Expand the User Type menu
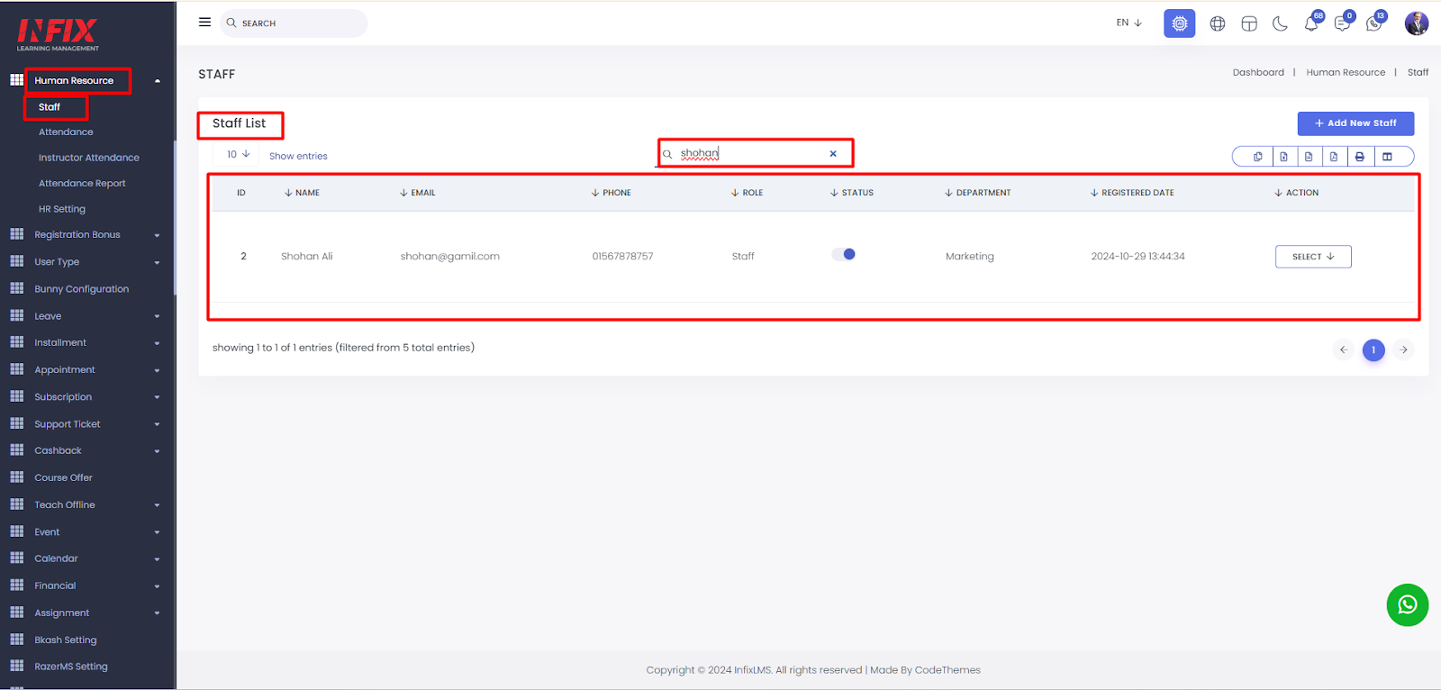This screenshot has width=1441, height=690. [158, 262]
